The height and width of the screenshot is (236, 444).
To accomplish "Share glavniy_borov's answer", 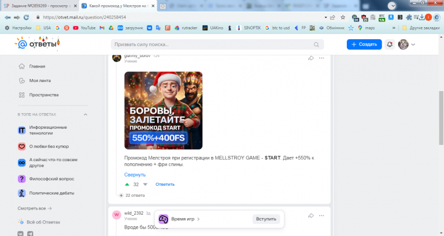I will 311,58.
